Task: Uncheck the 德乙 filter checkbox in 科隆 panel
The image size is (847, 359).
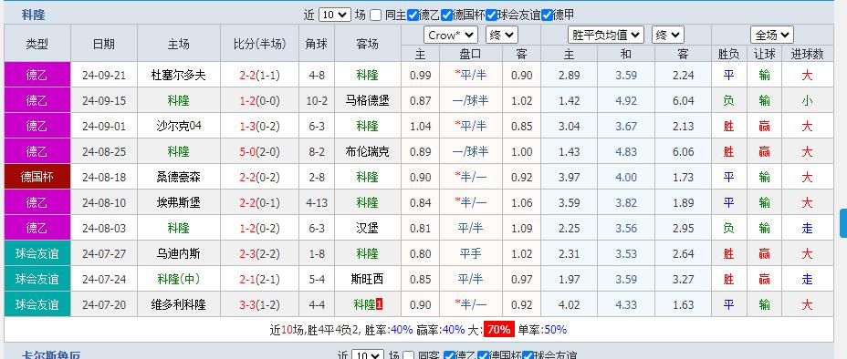Action: coord(413,15)
